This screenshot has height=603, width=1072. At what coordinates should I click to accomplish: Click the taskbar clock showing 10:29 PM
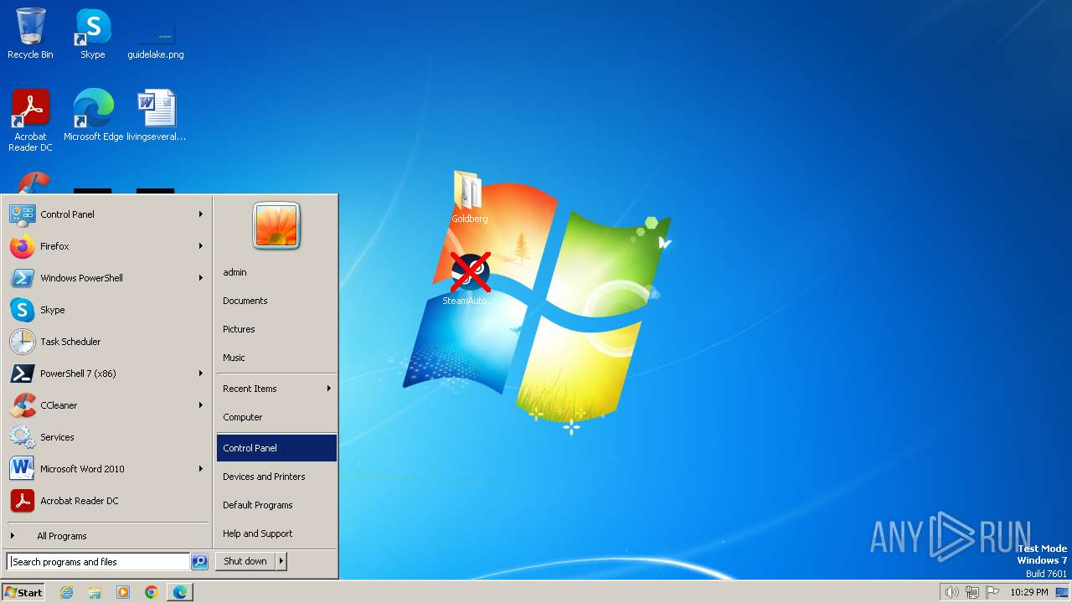click(x=1028, y=592)
